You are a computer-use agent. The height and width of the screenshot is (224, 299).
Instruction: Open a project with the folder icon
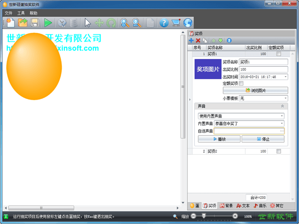pyautogui.click(x=23, y=22)
